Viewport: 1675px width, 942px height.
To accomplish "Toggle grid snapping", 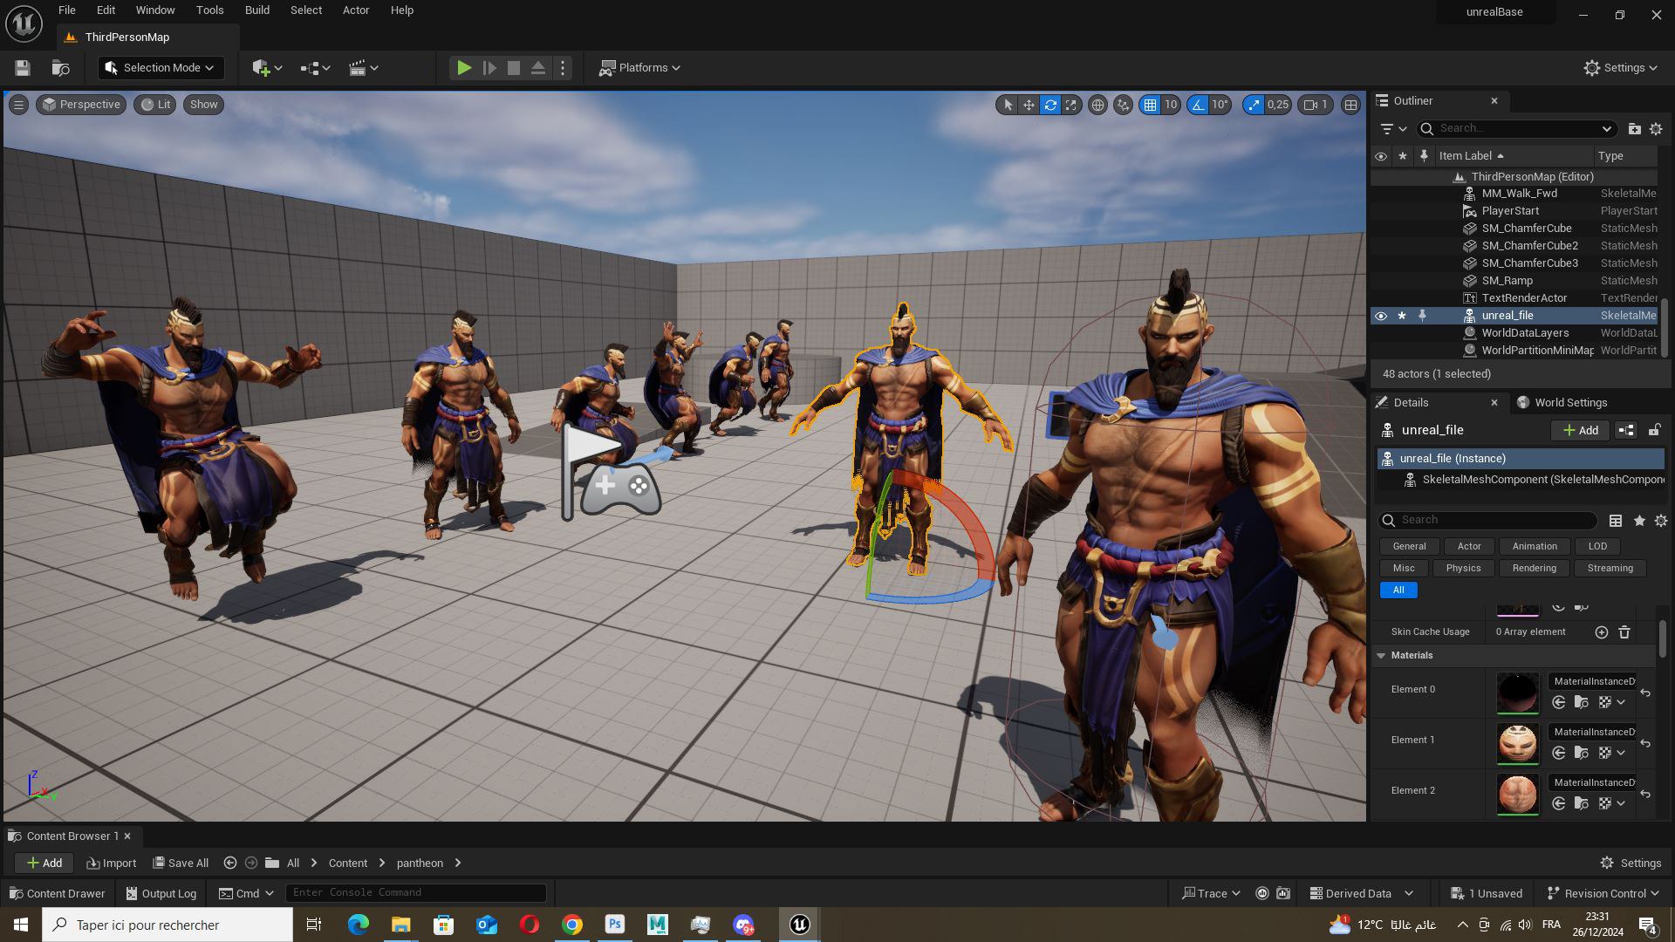I will 1150,105.
